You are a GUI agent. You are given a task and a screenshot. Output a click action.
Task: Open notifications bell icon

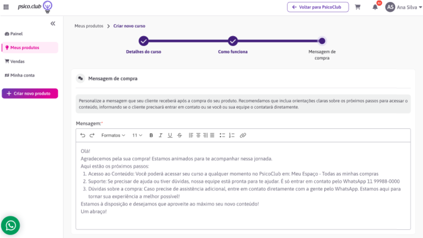click(x=375, y=7)
